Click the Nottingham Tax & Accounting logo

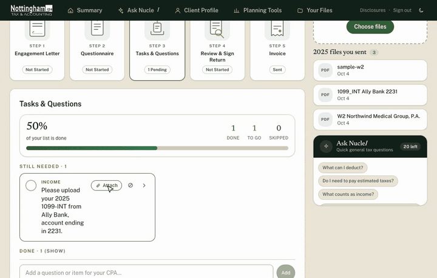coord(32,10)
